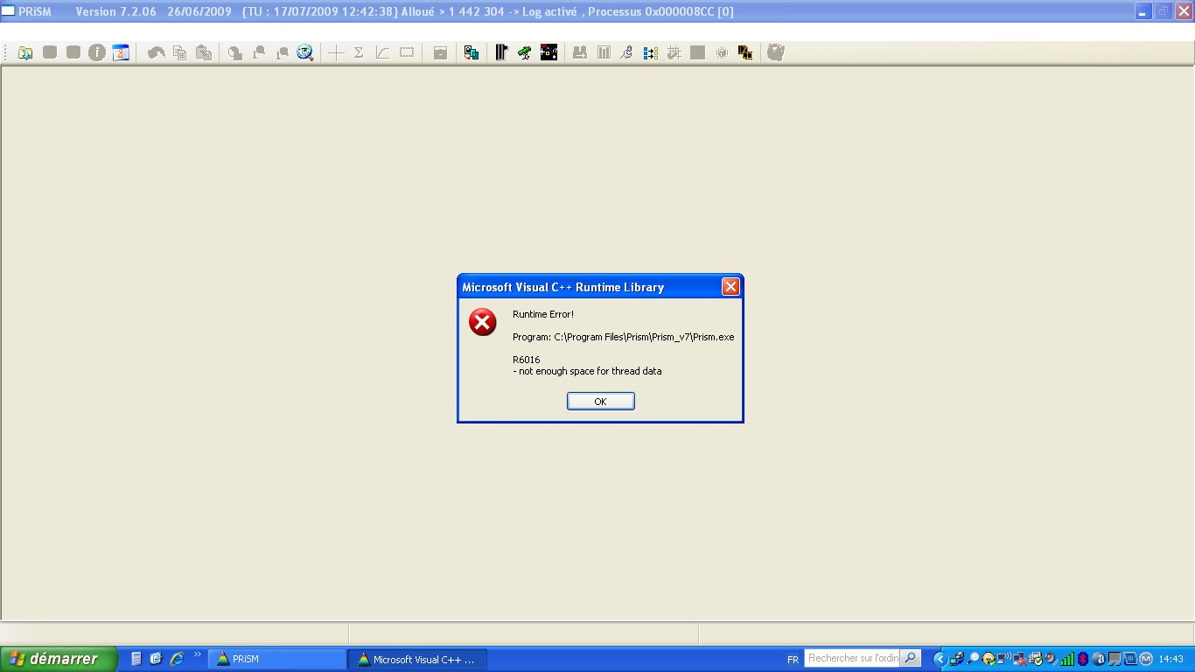Click the Rechercher sur l'ordinateur search field

point(853,658)
